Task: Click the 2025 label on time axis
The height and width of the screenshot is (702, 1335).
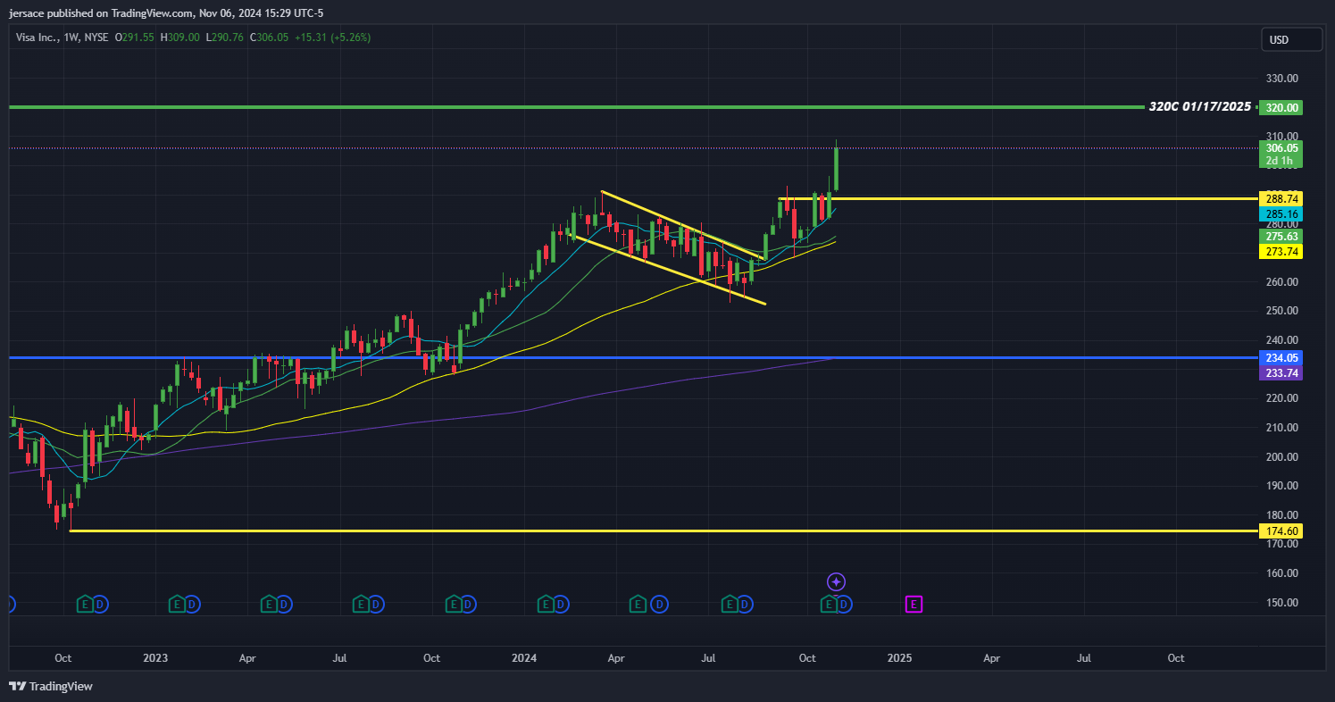Action: point(900,658)
